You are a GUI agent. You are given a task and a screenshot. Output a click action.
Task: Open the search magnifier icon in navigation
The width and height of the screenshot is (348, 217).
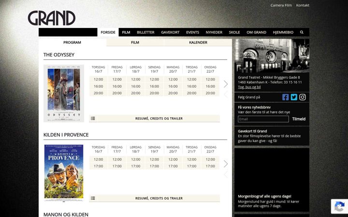tap(302, 32)
